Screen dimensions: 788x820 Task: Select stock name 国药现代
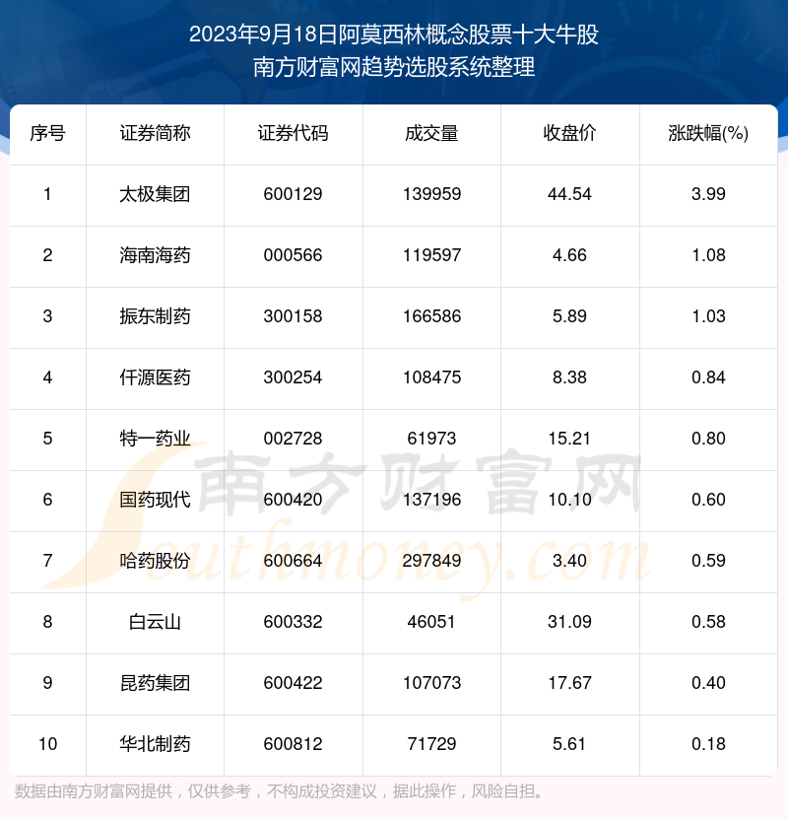155,500
